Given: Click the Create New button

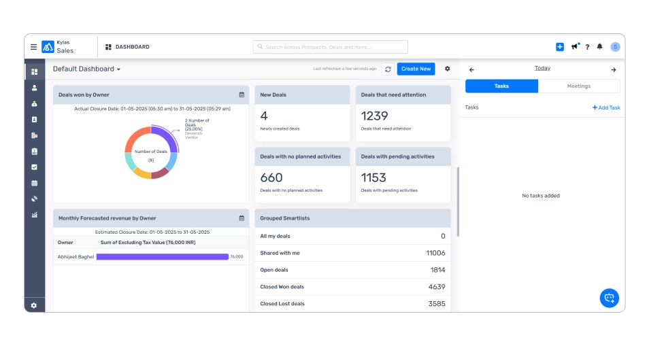Looking at the screenshot, I should (x=416, y=69).
